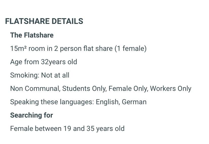Viewport: 209px width, 144px height.
Task: Select the "Workers Only" attribute text
Action: 171,89
